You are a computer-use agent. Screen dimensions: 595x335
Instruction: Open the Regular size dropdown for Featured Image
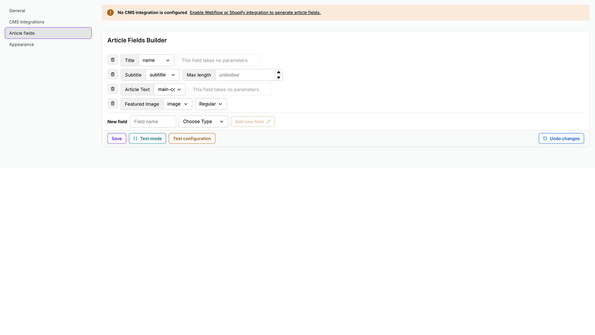210,104
